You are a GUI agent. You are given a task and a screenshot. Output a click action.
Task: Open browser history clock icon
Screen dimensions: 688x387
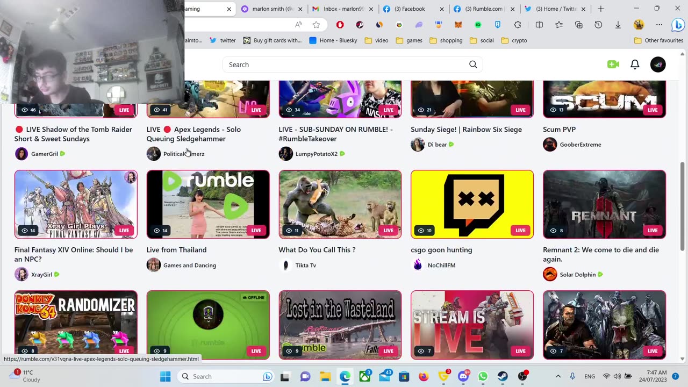(598, 25)
